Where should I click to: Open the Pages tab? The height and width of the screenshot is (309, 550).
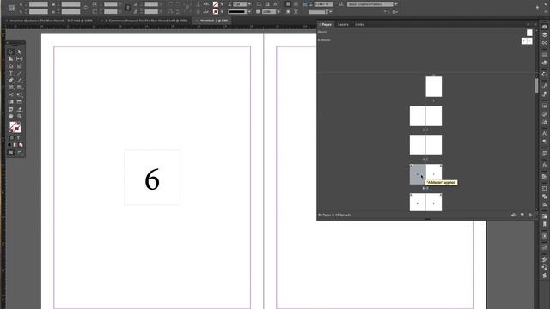(327, 25)
